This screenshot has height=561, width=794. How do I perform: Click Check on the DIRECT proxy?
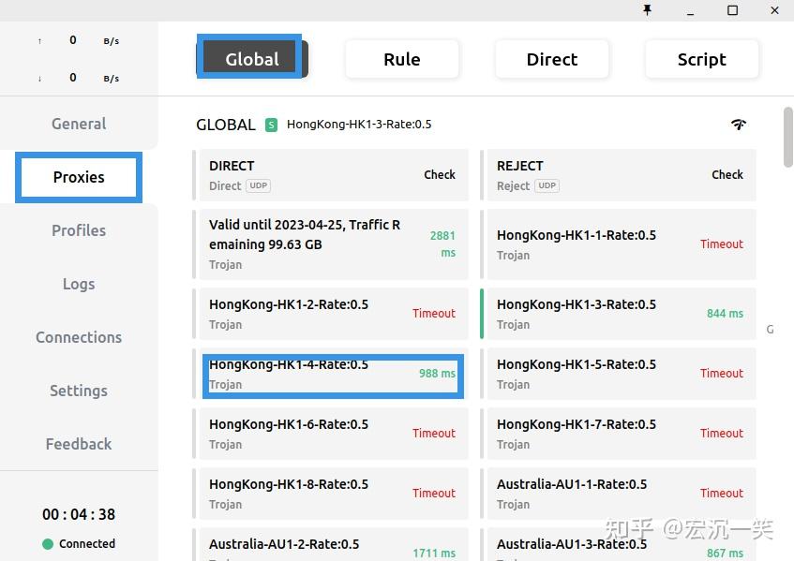pos(440,174)
